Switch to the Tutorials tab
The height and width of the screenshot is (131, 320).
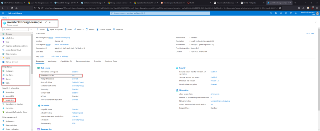click(x=97, y=61)
